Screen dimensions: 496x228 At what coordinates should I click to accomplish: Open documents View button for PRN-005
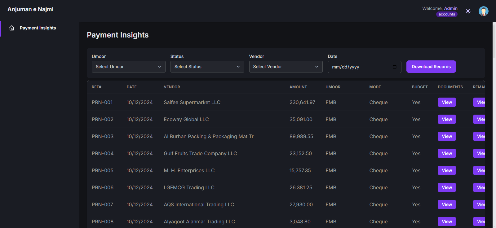[x=447, y=170]
